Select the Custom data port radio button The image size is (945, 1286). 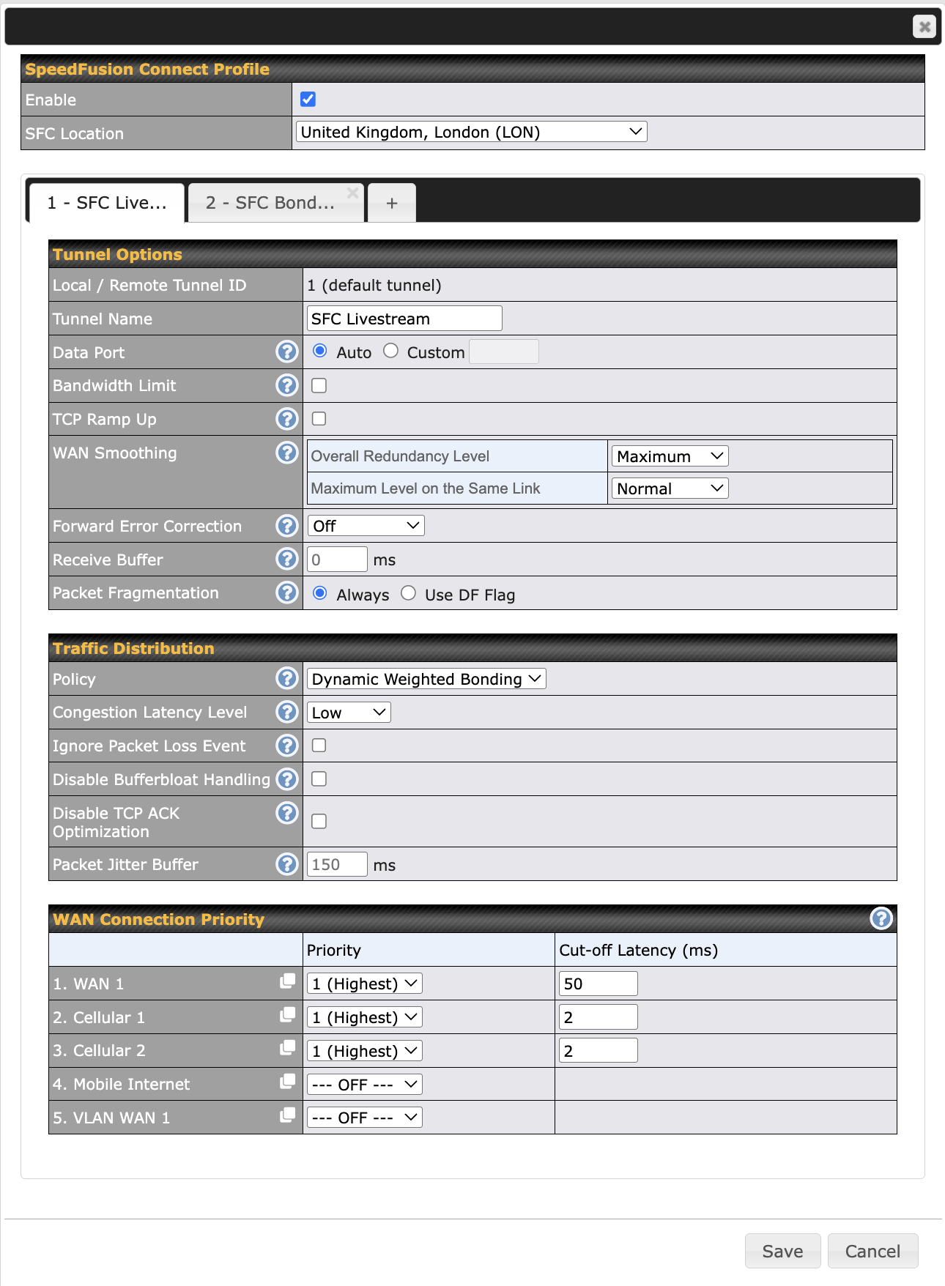pos(391,352)
